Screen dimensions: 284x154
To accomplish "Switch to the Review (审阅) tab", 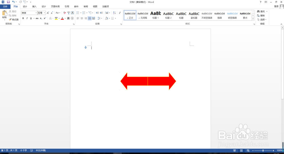I will 86,7.
